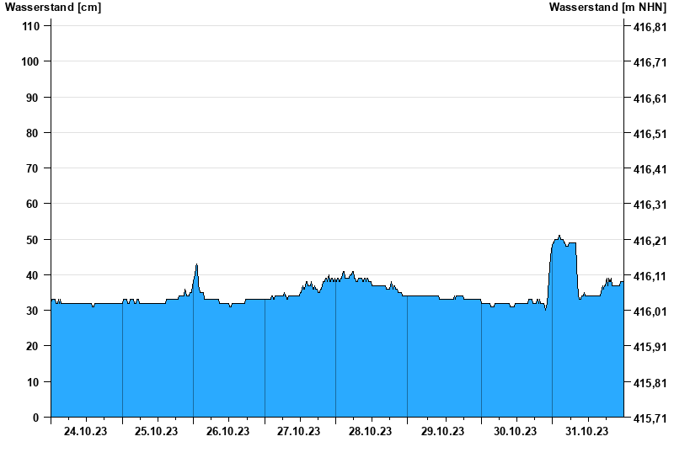Click the 26.10.23 date label

pos(227,431)
